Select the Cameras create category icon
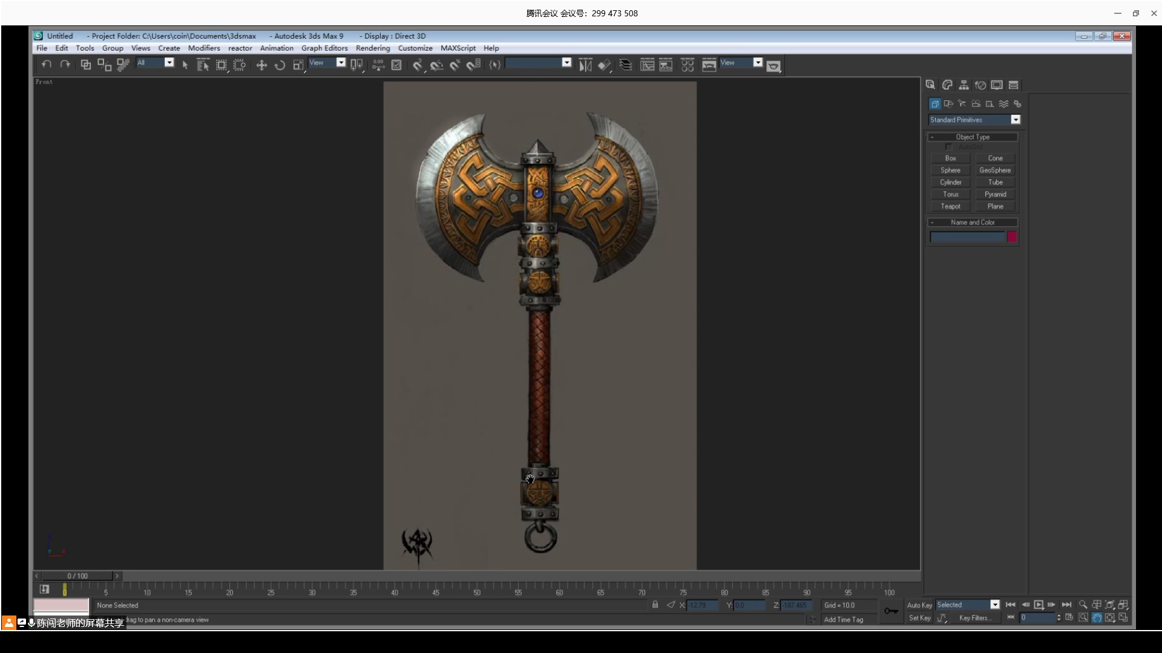 pos(976,104)
